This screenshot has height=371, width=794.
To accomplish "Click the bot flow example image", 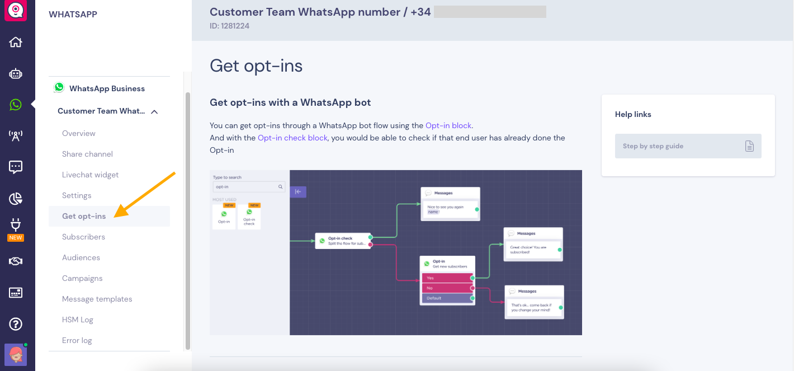I will 396,252.
